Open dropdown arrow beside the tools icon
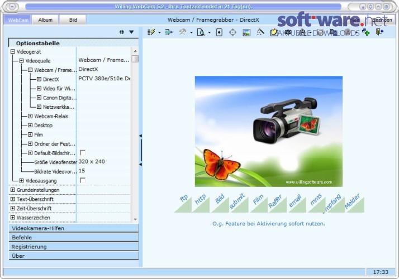Screen dimensions: 399x279 pyautogui.click(x=191, y=32)
